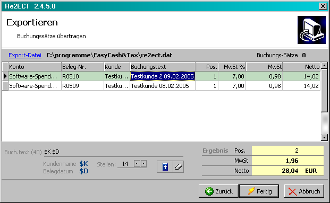Image resolution: width=330 pixels, height=203 pixels.
Task: Click the MwSt % value in row R0510
Action: (232, 76)
